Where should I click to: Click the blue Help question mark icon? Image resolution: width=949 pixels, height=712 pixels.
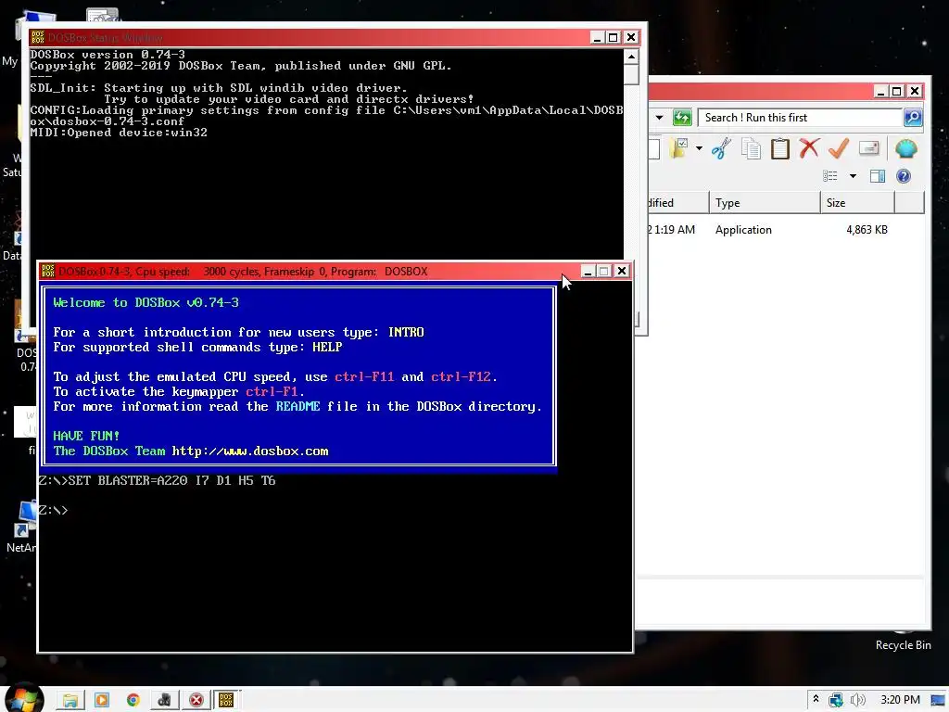point(903,176)
